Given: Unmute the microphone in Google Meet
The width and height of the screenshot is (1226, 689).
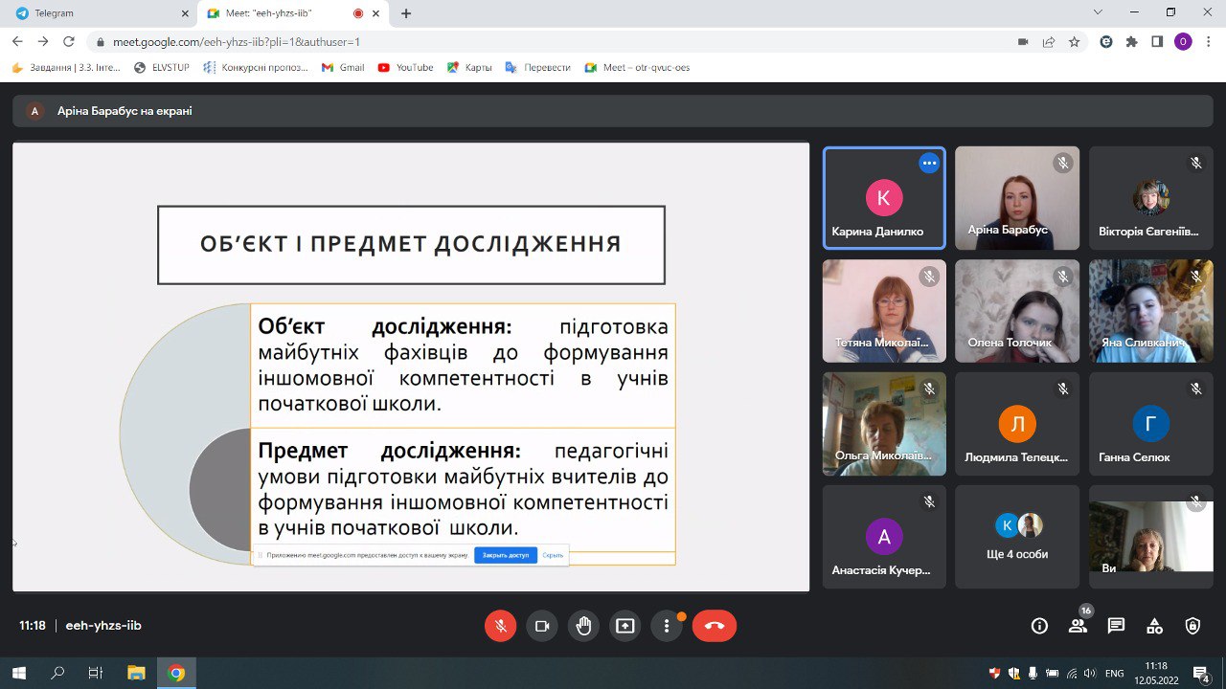Looking at the screenshot, I should (500, 626).
